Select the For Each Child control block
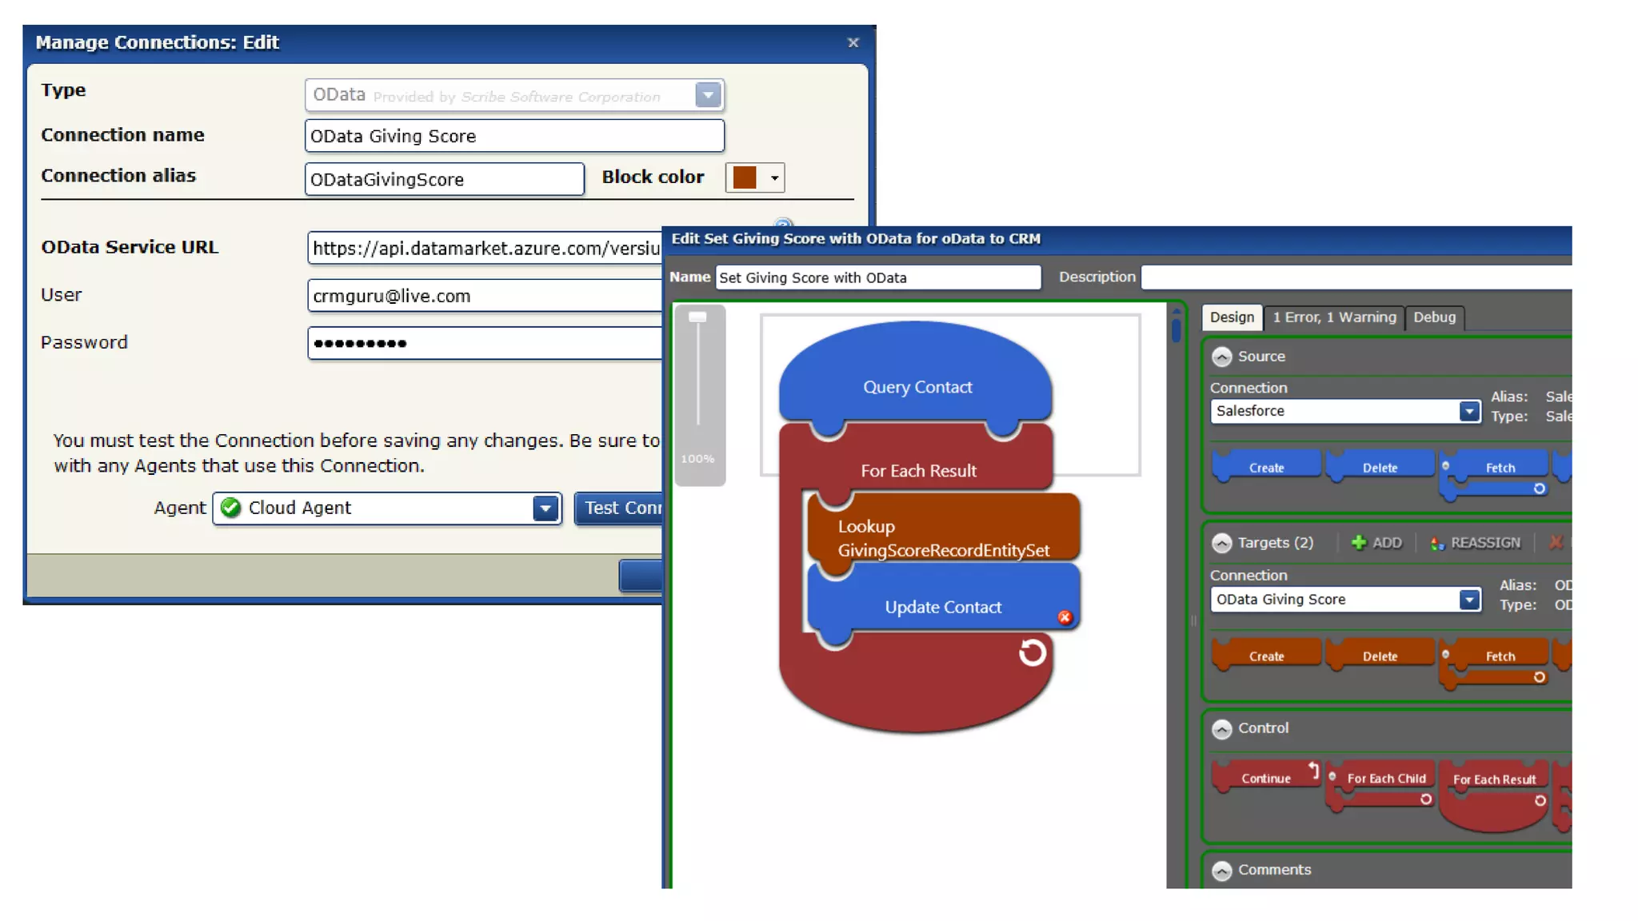The height and width of the screenshot is (921, 1638). (1385, 778)
